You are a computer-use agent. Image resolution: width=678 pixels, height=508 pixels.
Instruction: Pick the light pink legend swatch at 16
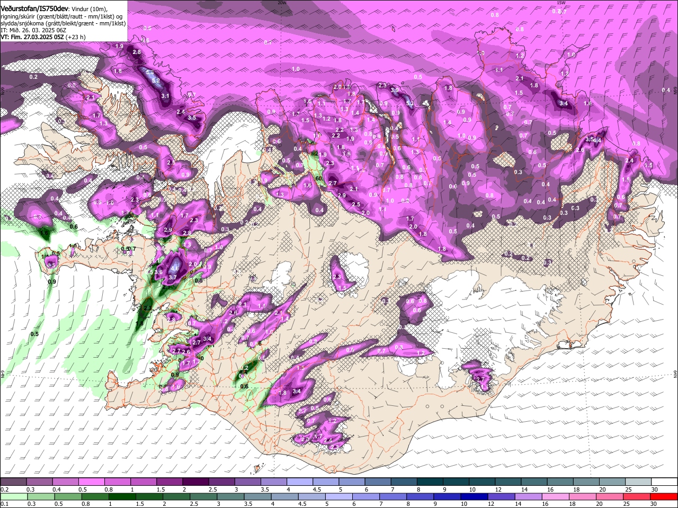point(556,496)
